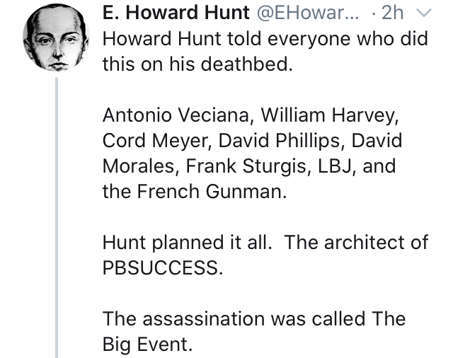This screenshot has width=453, height=358.
Task: Click the 'Antonio Veciana, William Harvey,' line
Action: (x=251, y=115)
